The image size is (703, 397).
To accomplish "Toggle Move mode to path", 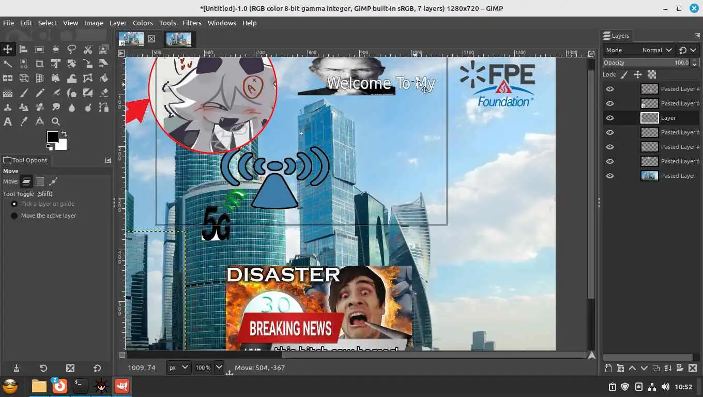I will (x=53, y=181).
